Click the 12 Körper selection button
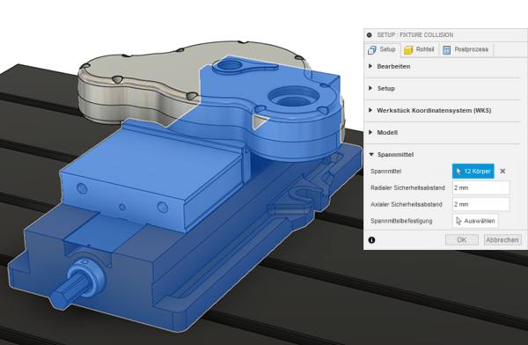528x345 pixels. 473,171
